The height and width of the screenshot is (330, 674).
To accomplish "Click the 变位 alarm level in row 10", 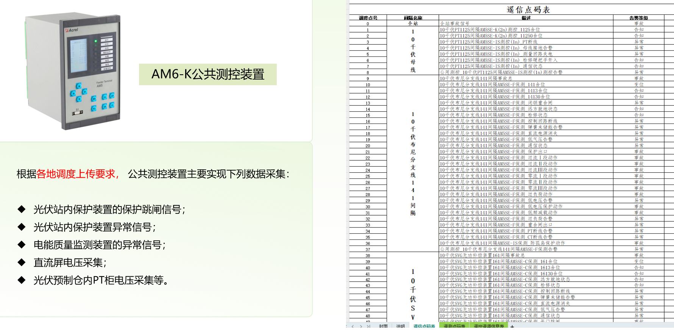I will click(x=639, y=84).
